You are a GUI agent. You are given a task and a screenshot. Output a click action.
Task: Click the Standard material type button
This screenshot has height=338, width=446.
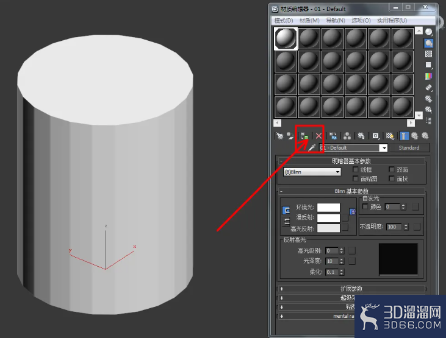(x=409, y=148)
